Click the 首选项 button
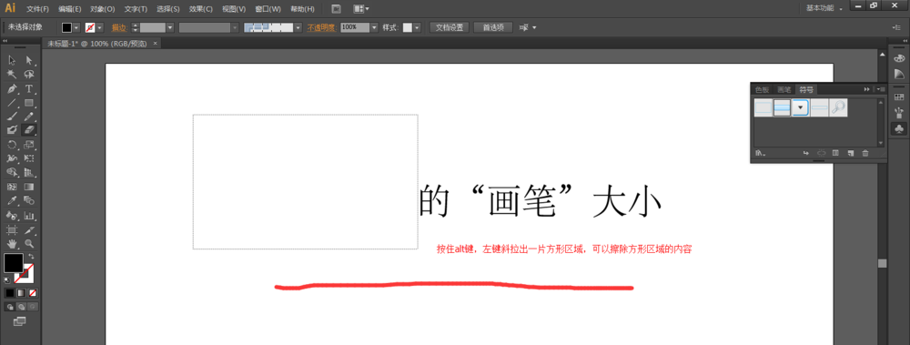This screenshot has width=910, height=345. [493, 27]
